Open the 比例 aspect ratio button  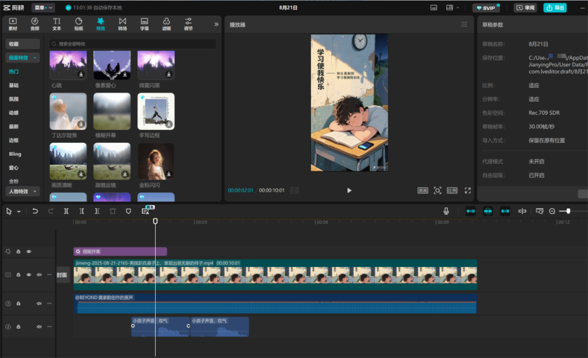click(x=452, y=190)
